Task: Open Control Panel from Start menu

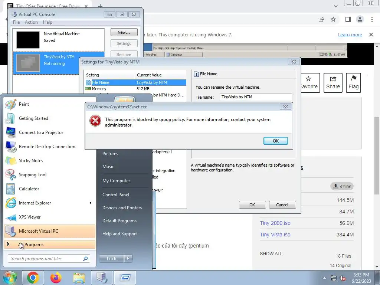Action: point(116,194)
